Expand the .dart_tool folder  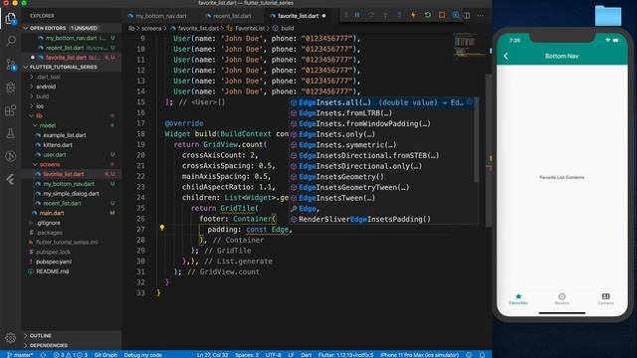(48, 77)
